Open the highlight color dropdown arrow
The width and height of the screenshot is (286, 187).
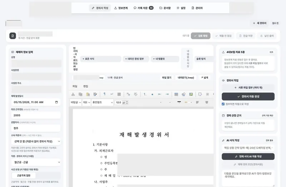coord(191,103)
